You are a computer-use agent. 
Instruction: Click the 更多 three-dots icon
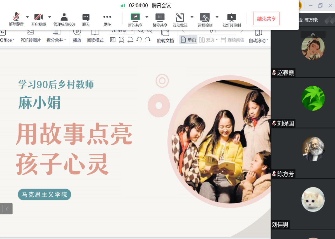[x=107, y=17]
